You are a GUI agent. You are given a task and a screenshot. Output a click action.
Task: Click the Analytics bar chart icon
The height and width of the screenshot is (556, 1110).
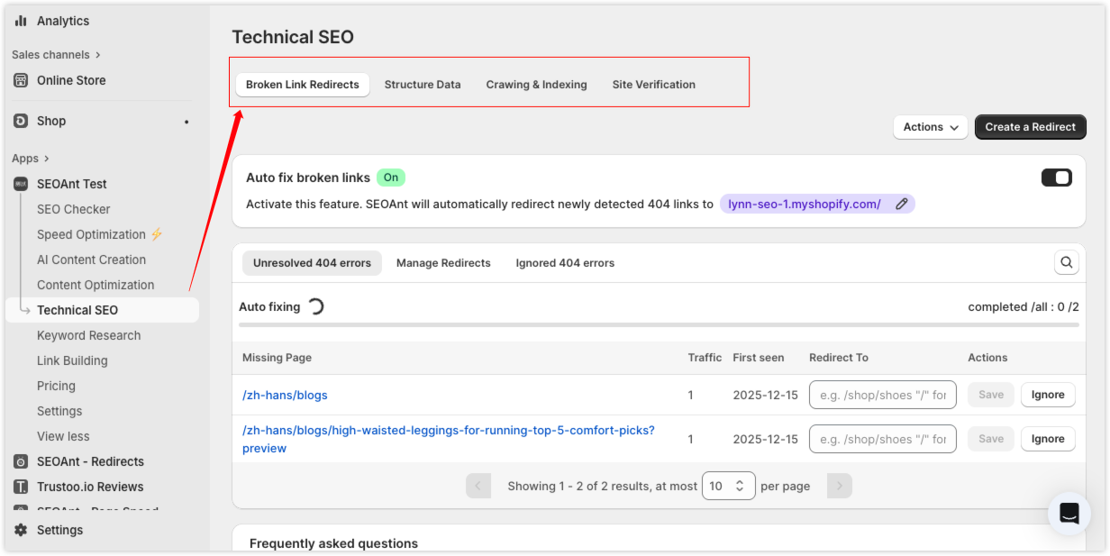coord(21,21)
